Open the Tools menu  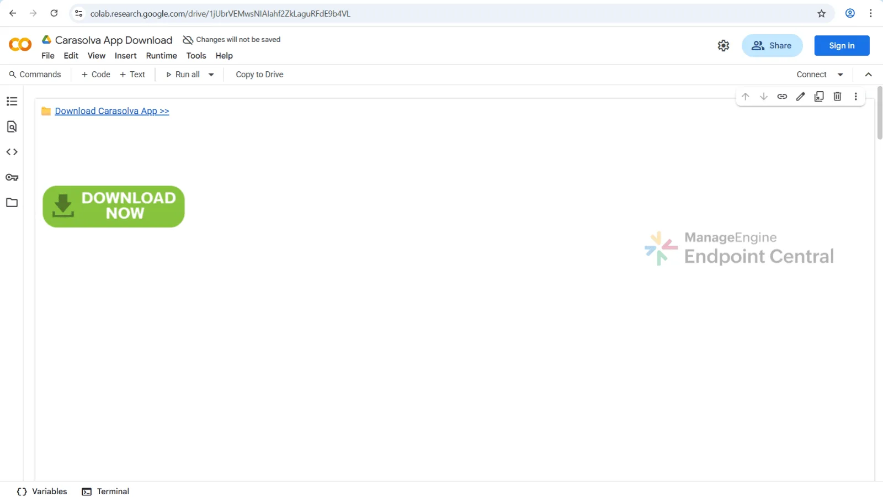[x=196, y=56]
